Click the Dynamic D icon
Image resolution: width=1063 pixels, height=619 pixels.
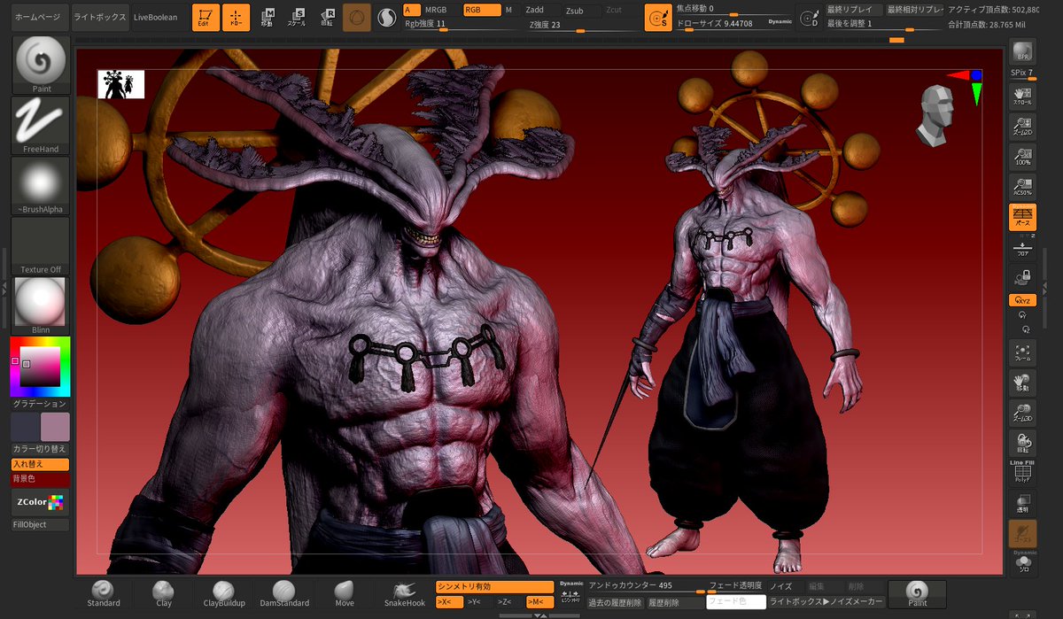809,18
